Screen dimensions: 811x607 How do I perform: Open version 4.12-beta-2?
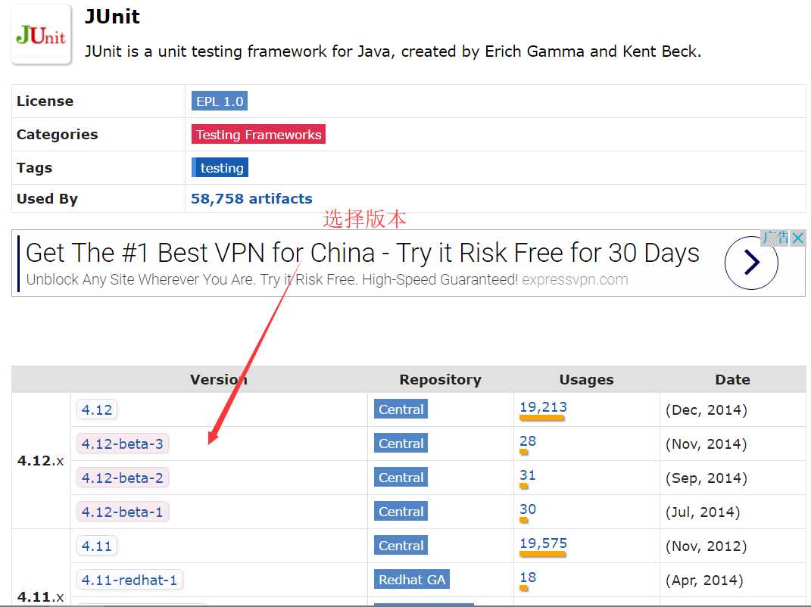click(x=123, y=478)
